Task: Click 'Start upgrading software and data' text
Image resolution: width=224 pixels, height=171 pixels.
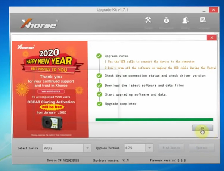Action: pyautogui.click(x=136, y=94)
